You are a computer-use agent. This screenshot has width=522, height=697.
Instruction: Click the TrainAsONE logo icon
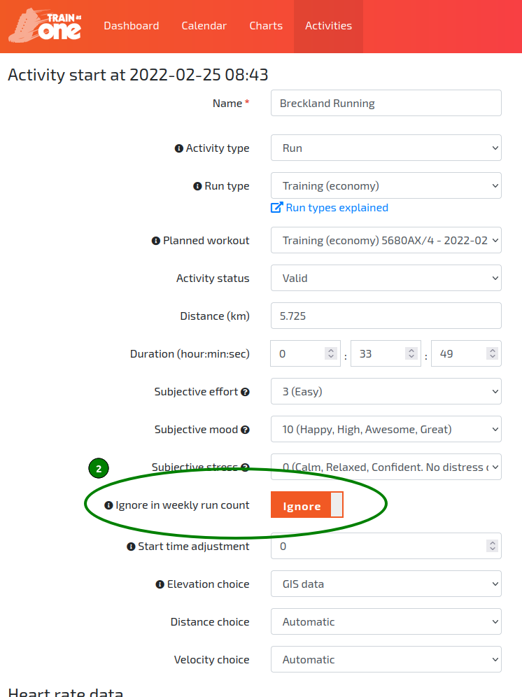(45, 25)
